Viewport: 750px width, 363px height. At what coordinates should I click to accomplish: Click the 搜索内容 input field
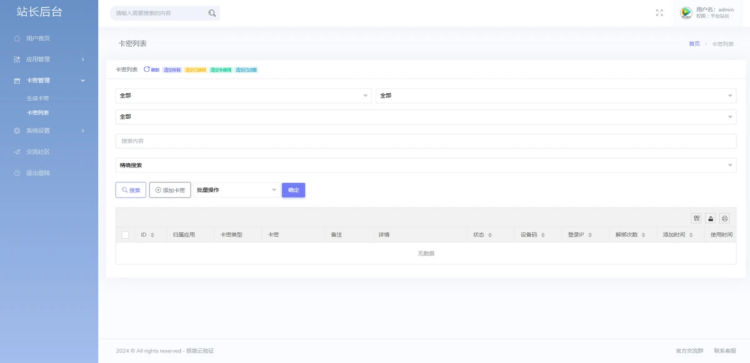[426, 141]
